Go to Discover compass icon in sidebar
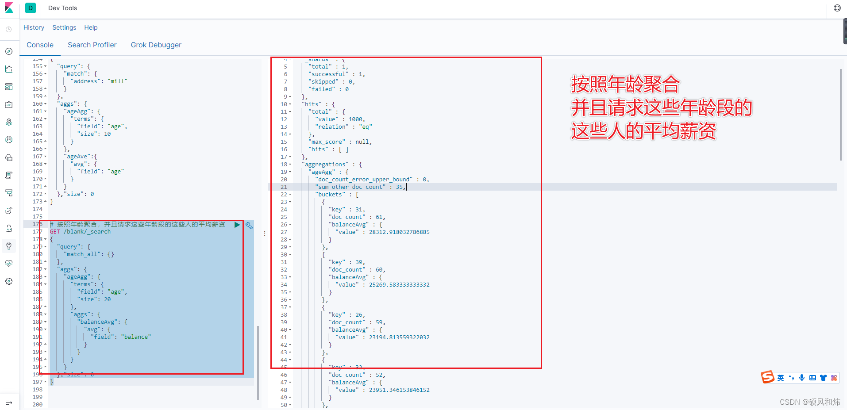Image resolution: width=847 pixels, height=410 pixels. click(x=9, y=51)
